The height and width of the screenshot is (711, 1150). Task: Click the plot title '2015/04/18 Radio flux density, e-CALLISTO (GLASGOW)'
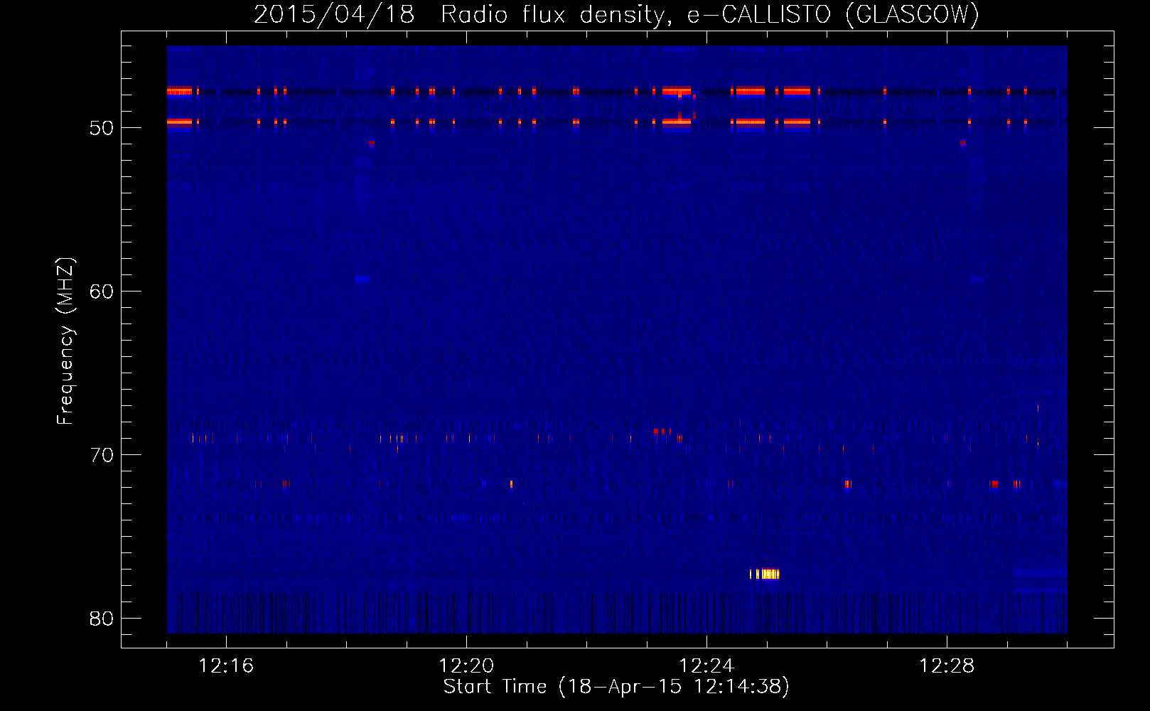click(x=616, y=14)
